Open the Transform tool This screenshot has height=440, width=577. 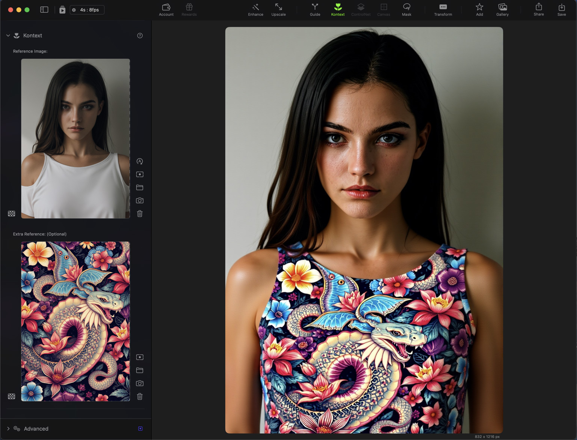(x=443, y=10)
